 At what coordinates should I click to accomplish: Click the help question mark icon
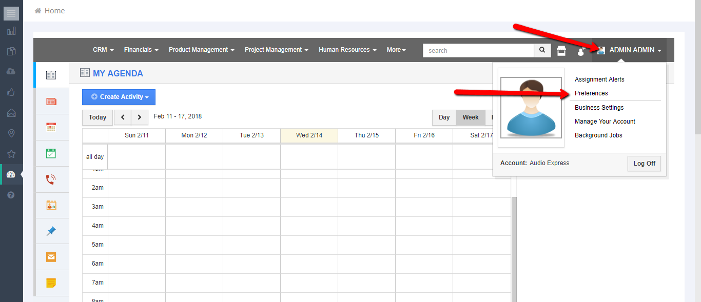click(11, 195)
